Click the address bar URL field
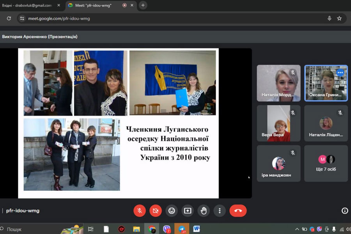This screenshot has height=234, width=351. 156,18
